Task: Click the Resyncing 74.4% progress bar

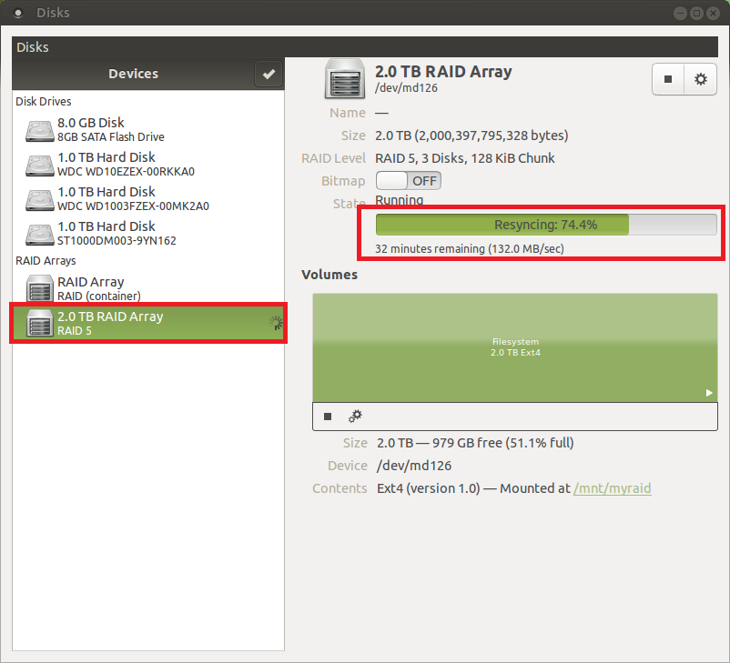Action: [546, 225]
